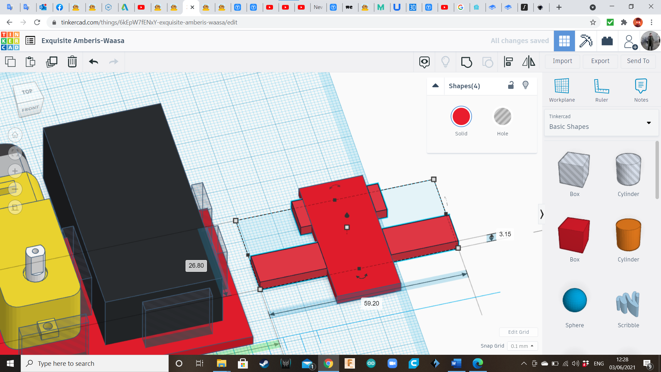Click the undo arrow
Image resolution: width=661 pixels, height=372 pixels.
pos(93,62)
